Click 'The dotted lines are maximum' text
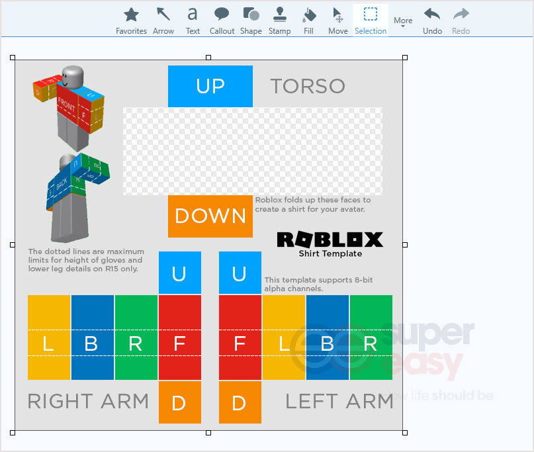The image size is (534, 452). pos(86,260)
